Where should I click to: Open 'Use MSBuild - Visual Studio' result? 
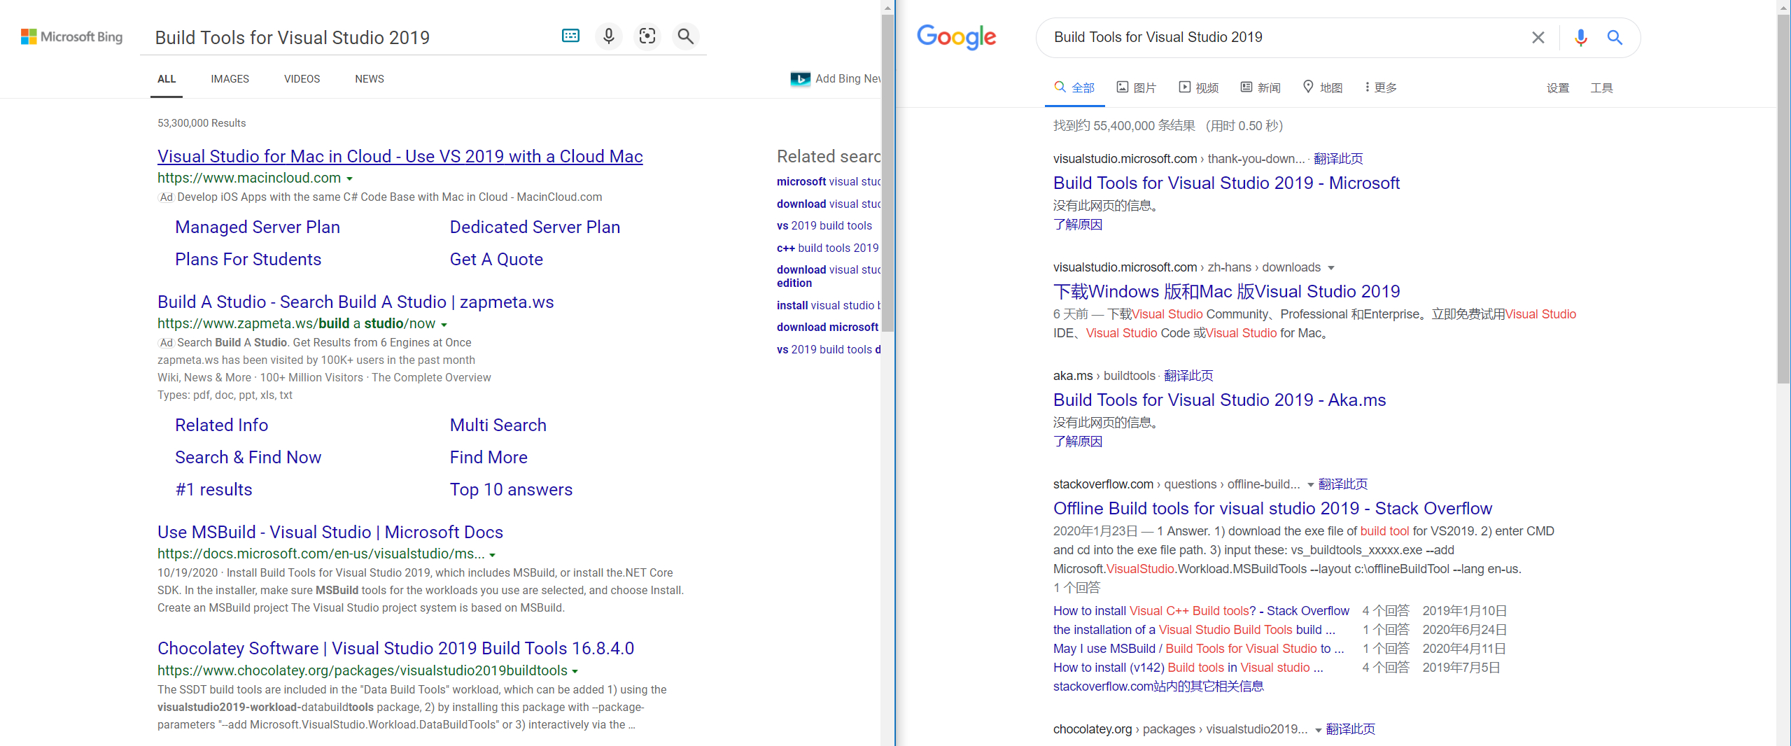click(330, 532)
